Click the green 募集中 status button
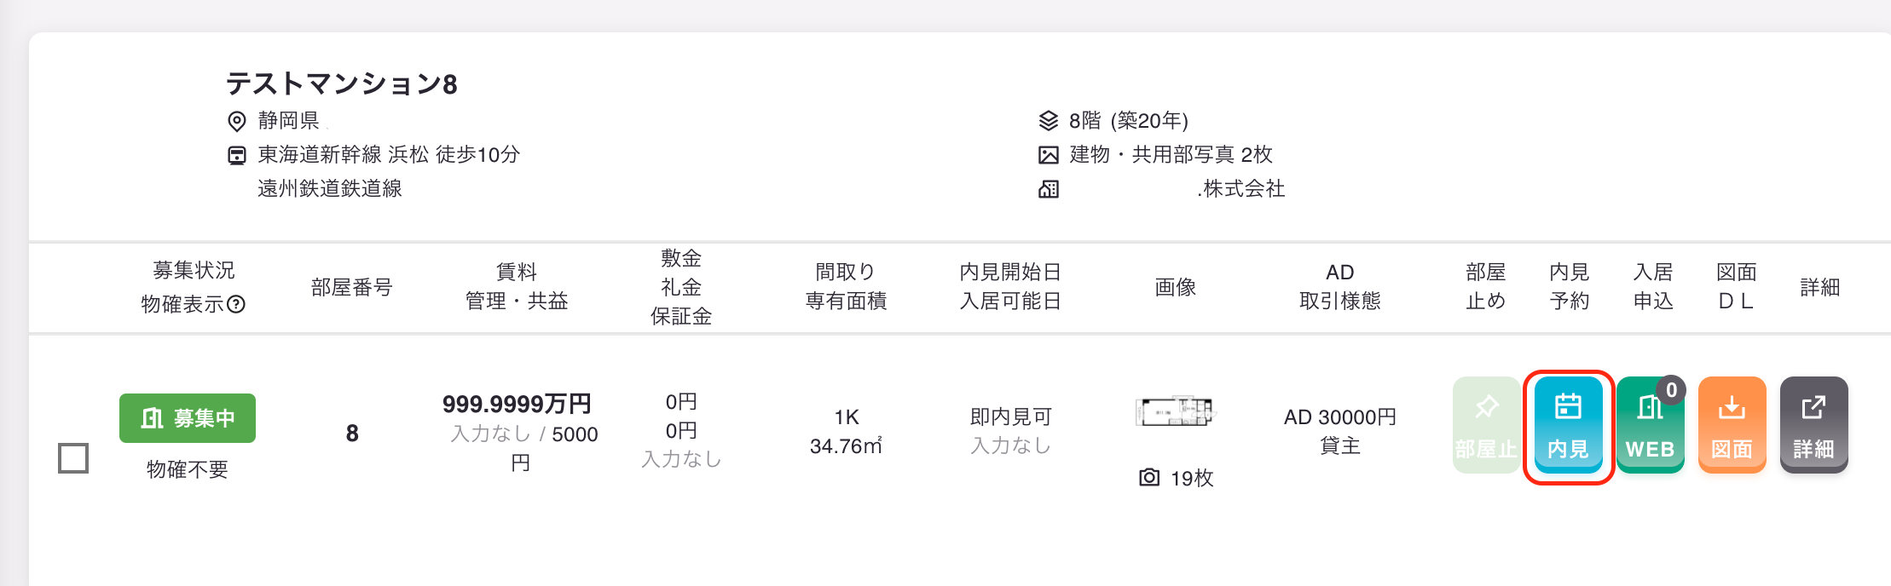The image size is (1891, 586). pyautogui.click(x=188, y=418)
